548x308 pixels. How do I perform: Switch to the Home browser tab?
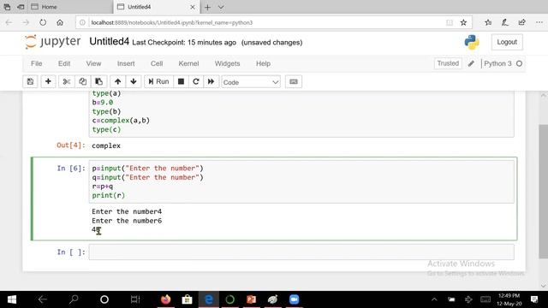(69, 7)
